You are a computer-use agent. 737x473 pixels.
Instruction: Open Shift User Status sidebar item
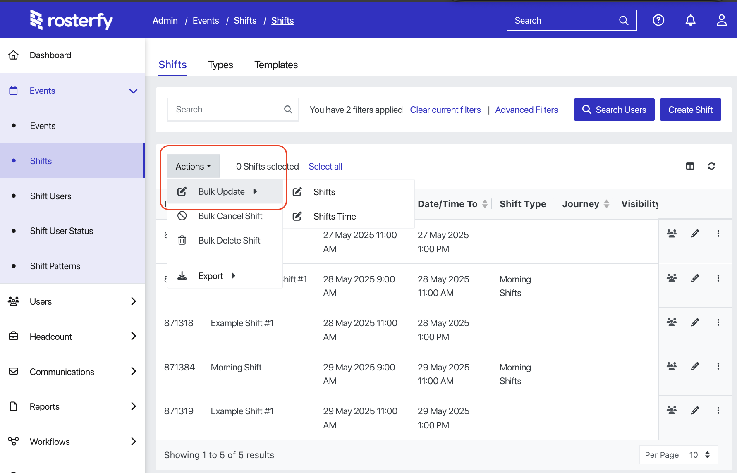click(x=72, y=231)
